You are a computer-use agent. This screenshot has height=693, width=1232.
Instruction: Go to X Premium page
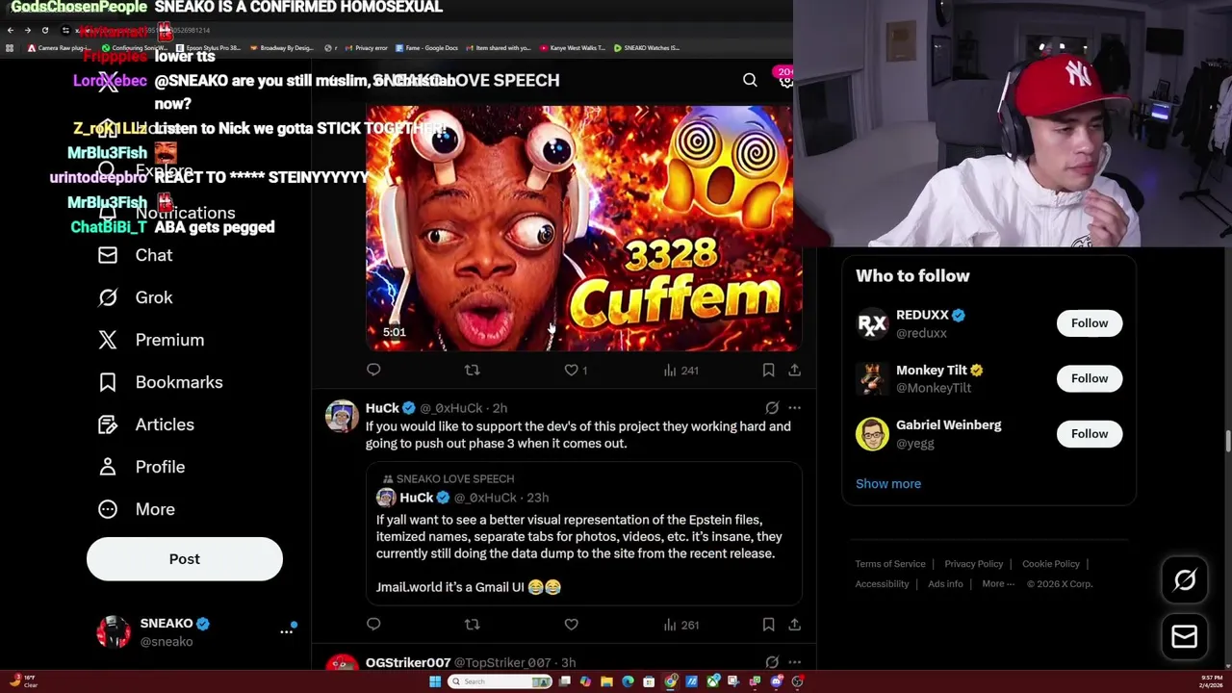coord(151,340)
